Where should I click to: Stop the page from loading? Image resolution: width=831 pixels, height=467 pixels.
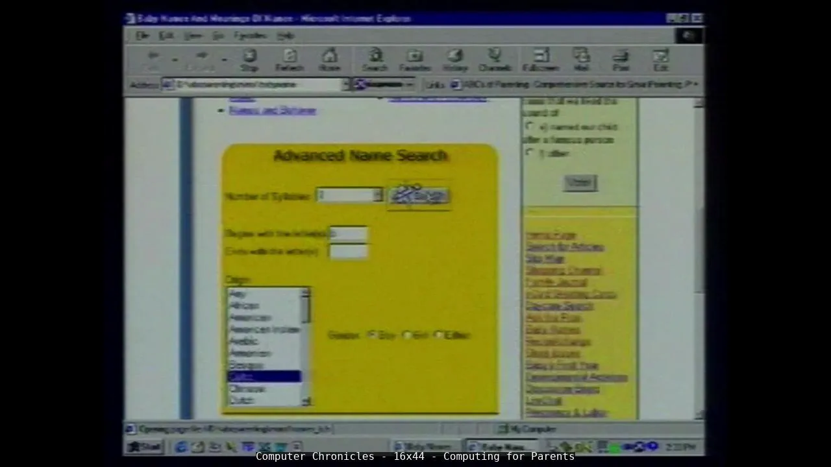(250, 60)
